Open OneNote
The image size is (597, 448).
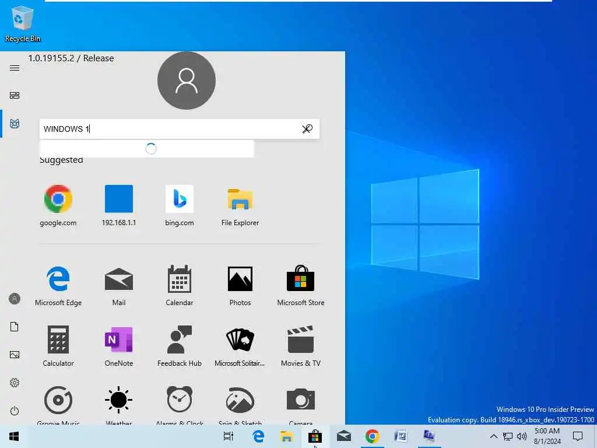point(119,346)
